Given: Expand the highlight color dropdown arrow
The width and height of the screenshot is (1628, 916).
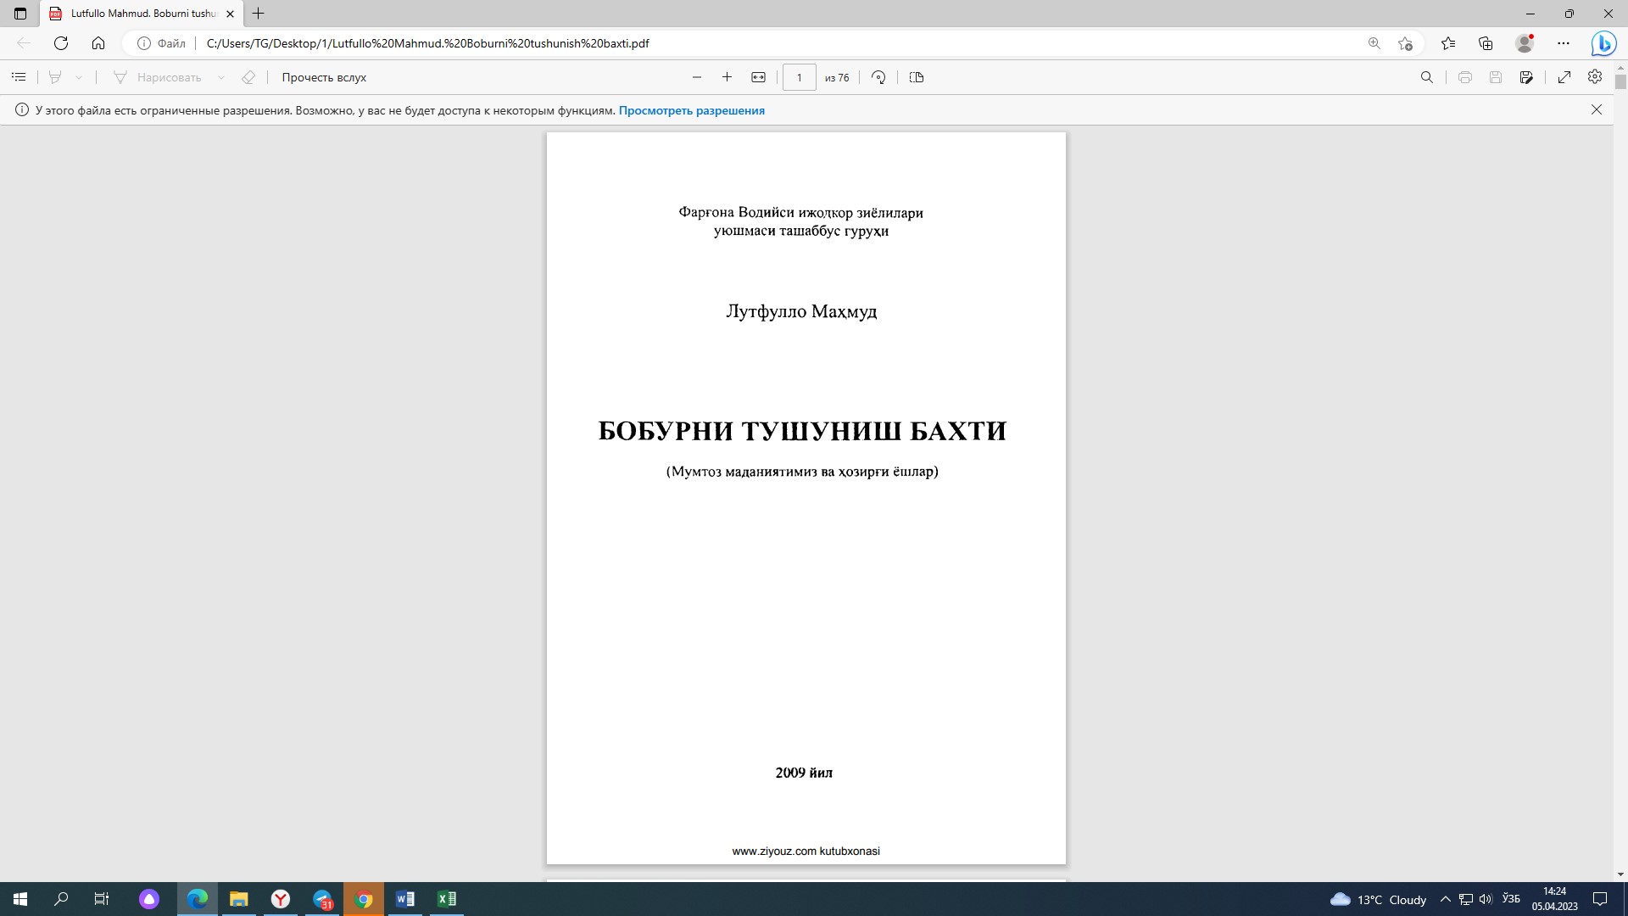Looking at the screenshot, I should (79, 77).
